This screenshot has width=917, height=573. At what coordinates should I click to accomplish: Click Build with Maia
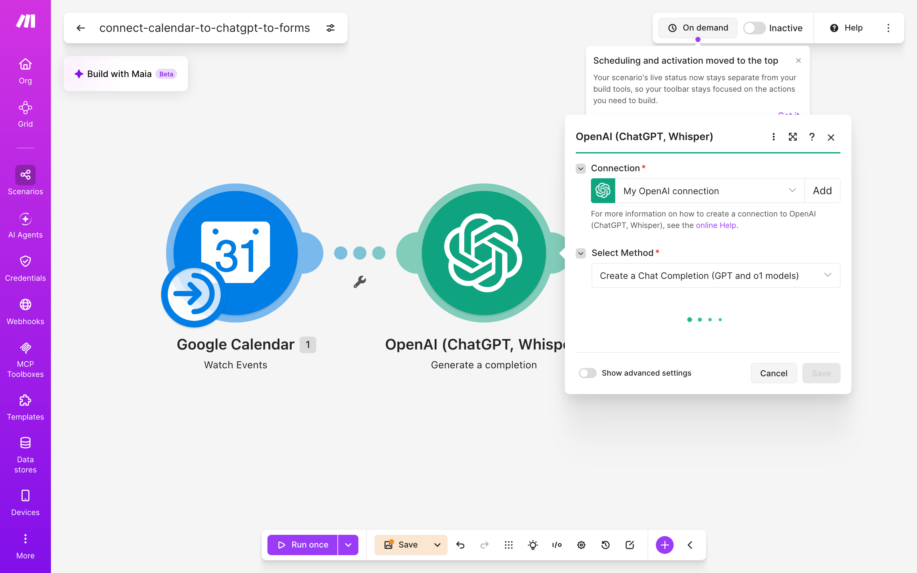[125, 74]
